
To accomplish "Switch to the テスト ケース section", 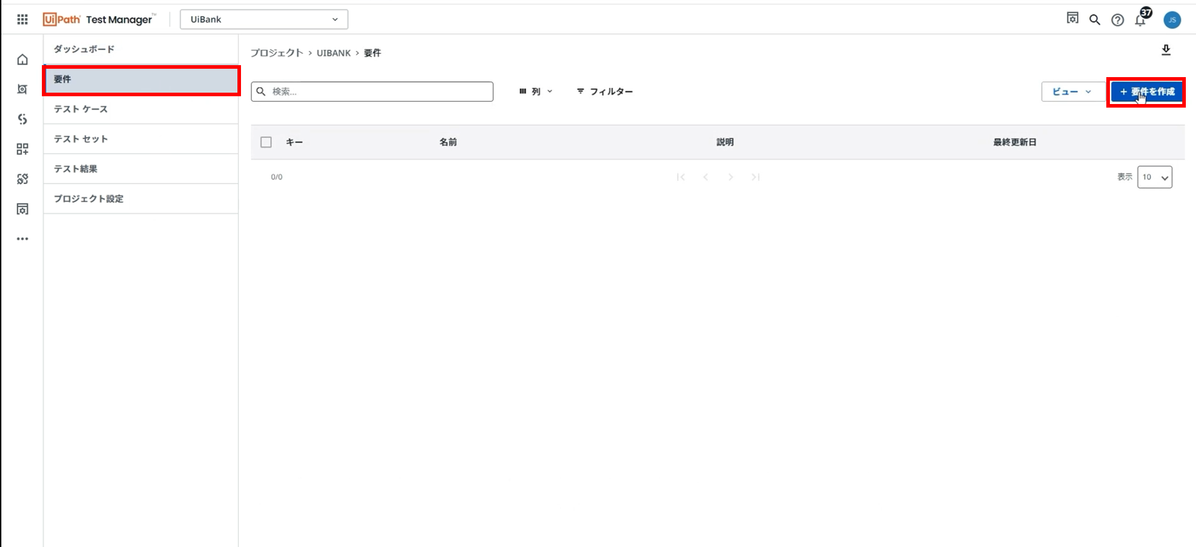I will tap(80, 109).
